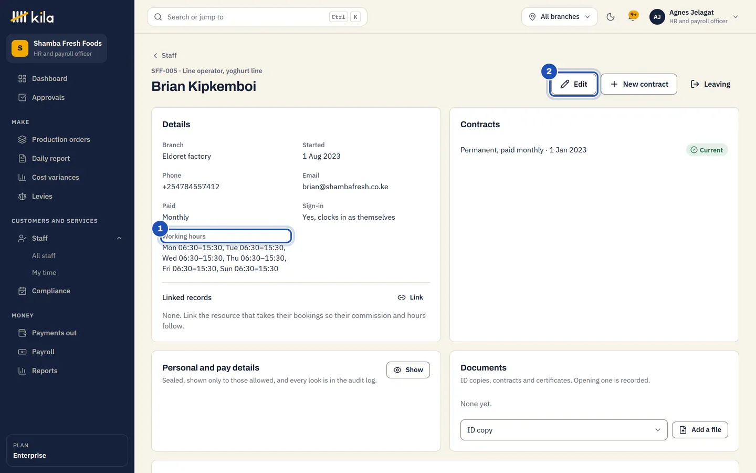Screen dimensions: 756x473
Task: Click the Current contract status badge
Action: click(x=707, y=150)
